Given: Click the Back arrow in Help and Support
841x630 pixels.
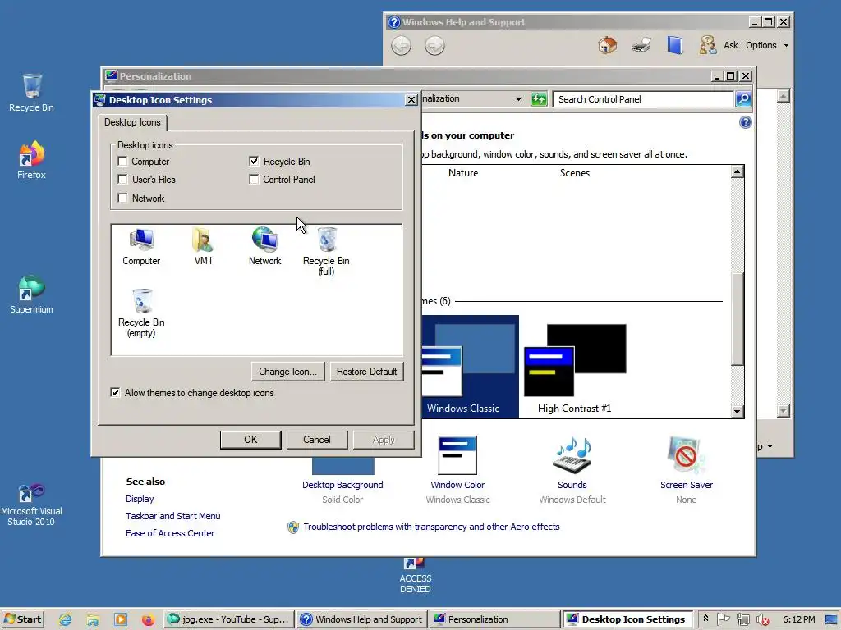Looking at the screenshot, I should coord(401,46).
